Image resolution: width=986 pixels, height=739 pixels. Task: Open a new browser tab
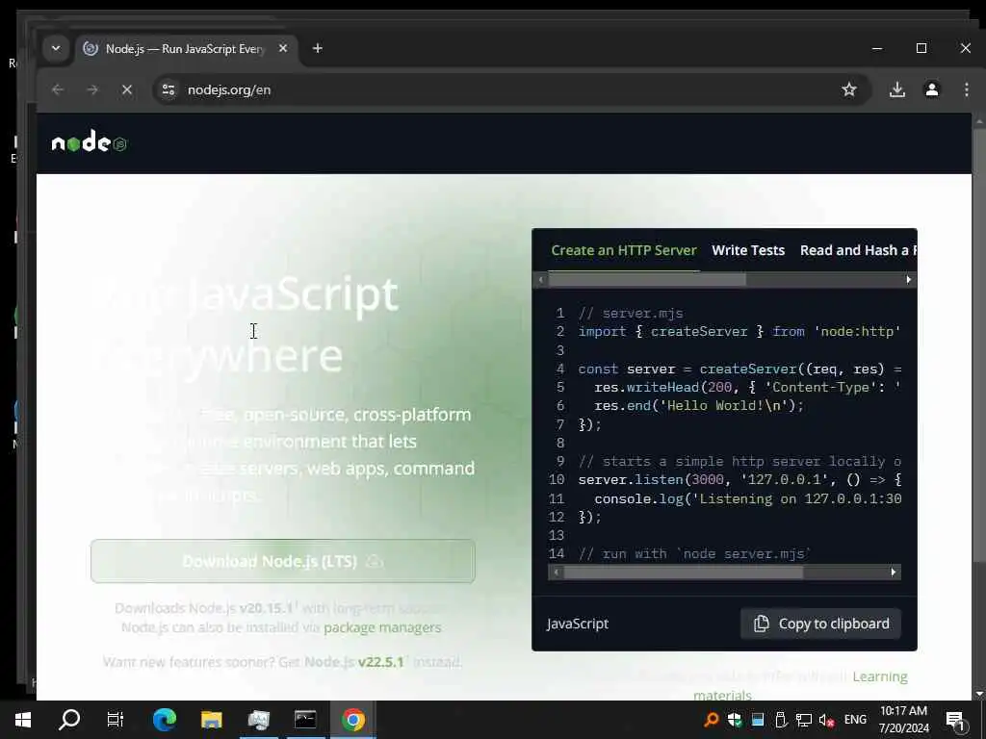(318, 48)
